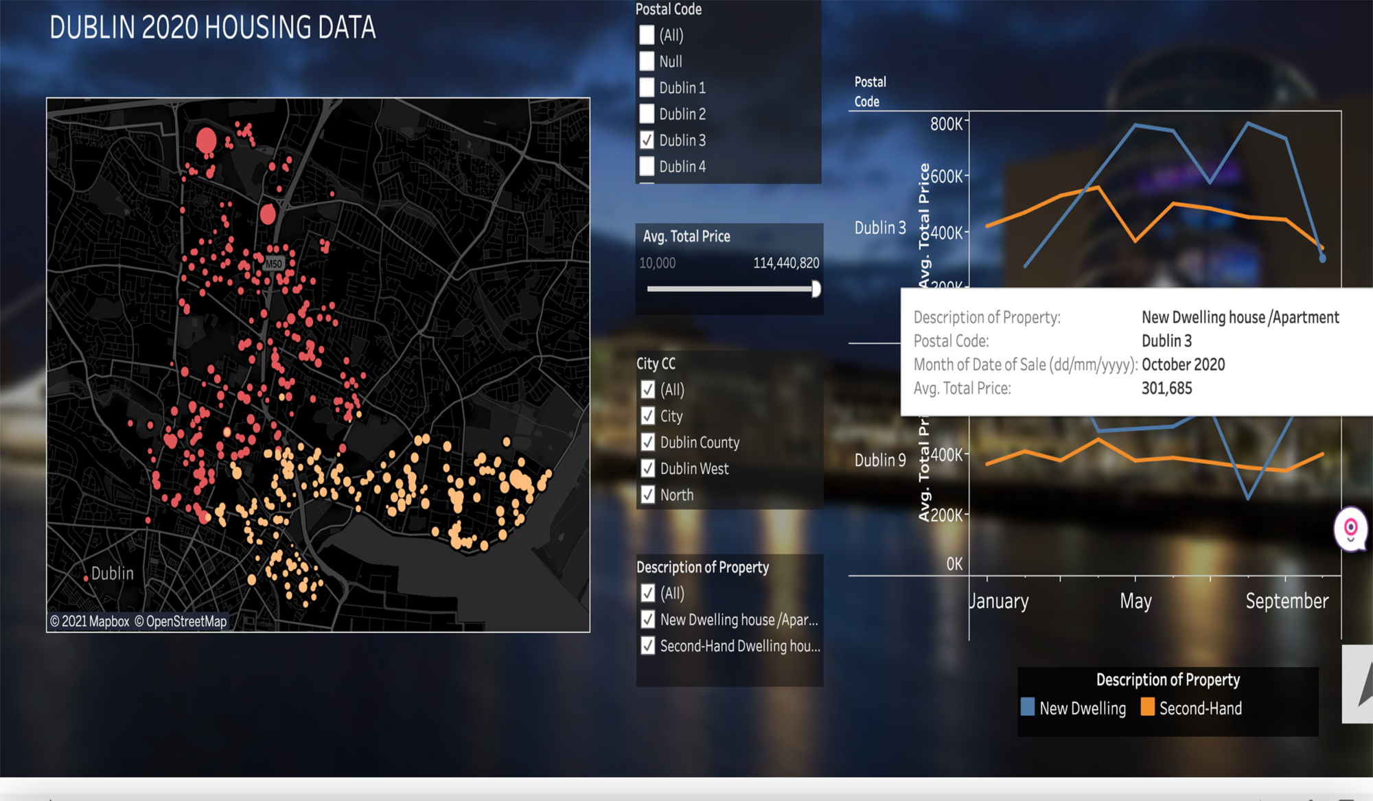
Task: Check the Dublin 1 postal code box
Action: (x=647, y=88)
